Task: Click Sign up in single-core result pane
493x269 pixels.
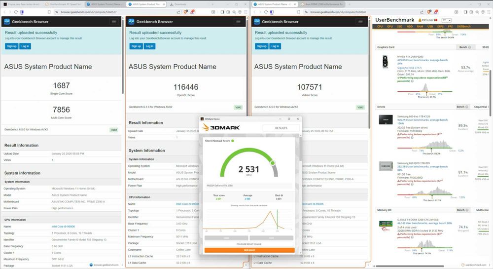Action: pyautogui.click(x=12, y=46)
